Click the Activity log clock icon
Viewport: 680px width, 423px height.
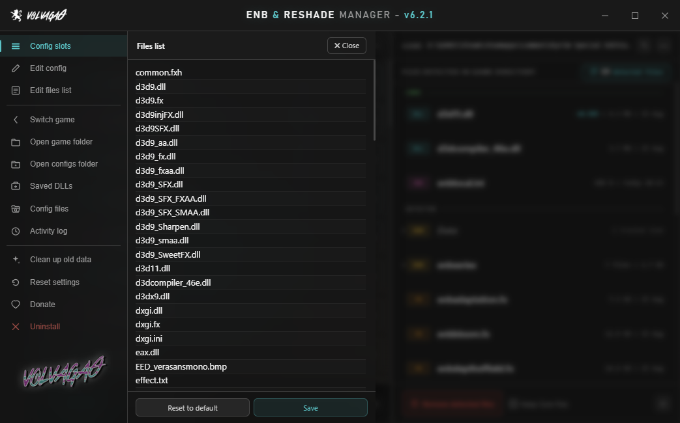[x=16, y=231]
